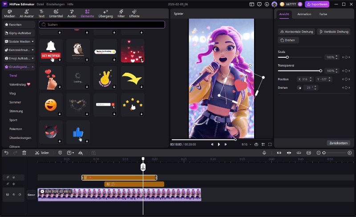Open the Animation tab in properties panel
This screenshot has width=356, height=217.
(x=304, y=14)
